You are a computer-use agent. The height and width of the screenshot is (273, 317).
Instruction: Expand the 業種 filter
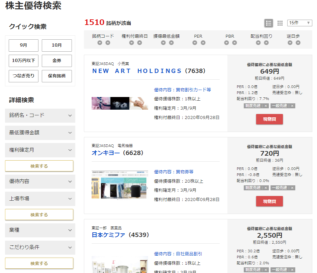click(x=40, y=230)
